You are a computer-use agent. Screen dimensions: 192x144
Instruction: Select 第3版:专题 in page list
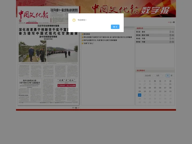(x=141, y=38)
